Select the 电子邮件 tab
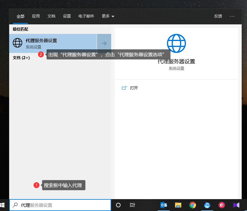 86,16
